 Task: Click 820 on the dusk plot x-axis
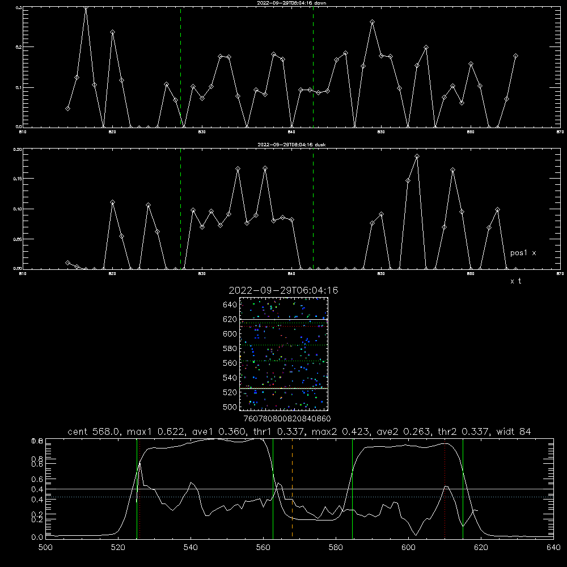tap(112, 274)
